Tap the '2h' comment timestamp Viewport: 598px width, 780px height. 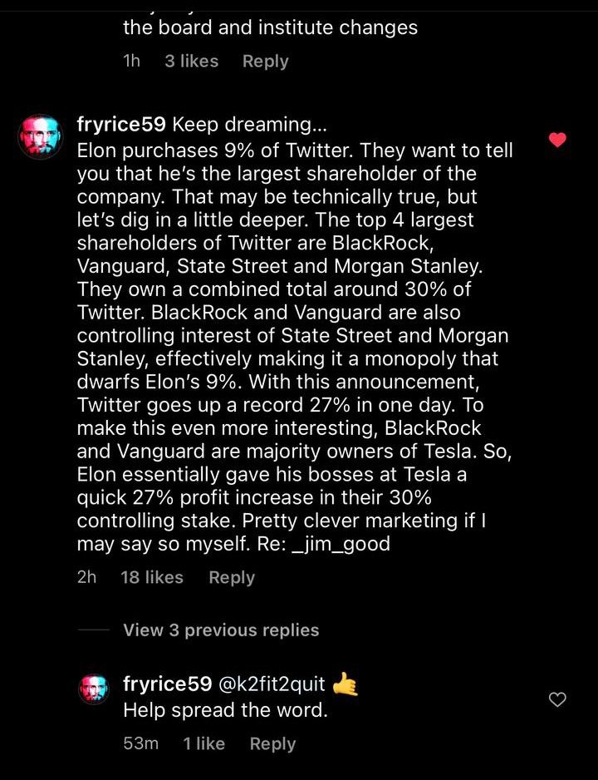86,577
